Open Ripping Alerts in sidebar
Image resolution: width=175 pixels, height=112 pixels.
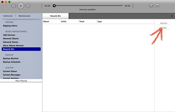11,26
